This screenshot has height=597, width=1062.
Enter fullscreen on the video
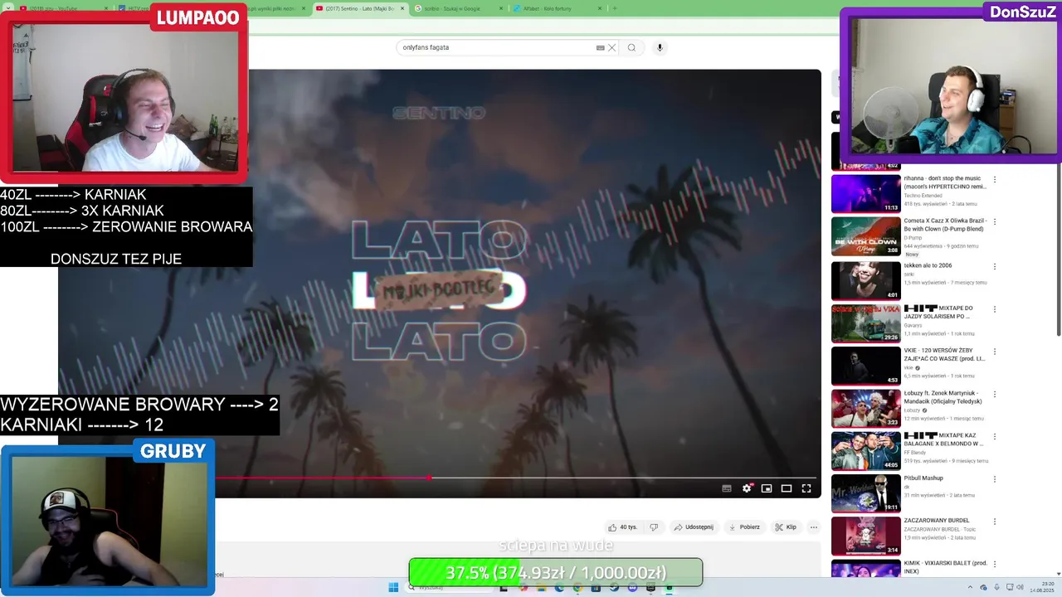point(806,488)
